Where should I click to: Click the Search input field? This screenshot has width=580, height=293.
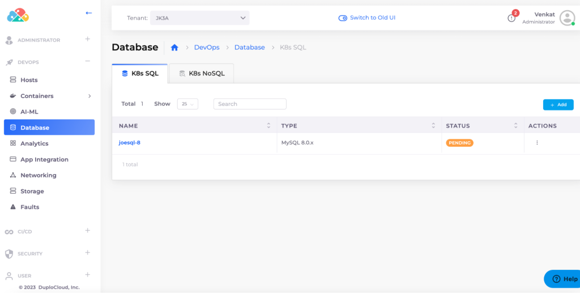[250, 104]
